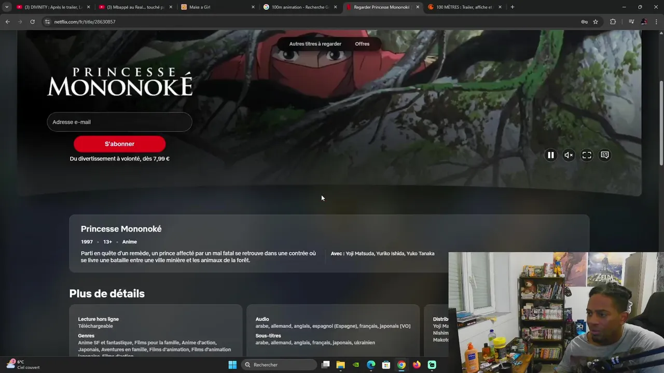Open Task View on the taskbar

point(326,365)
